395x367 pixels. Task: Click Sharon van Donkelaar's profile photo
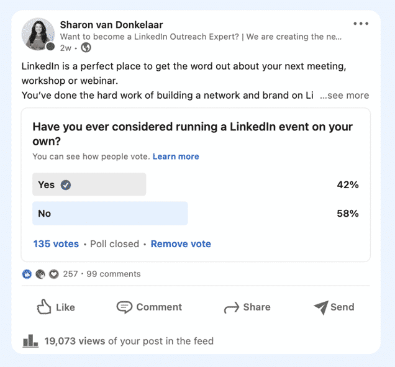[x=39, y=34]
